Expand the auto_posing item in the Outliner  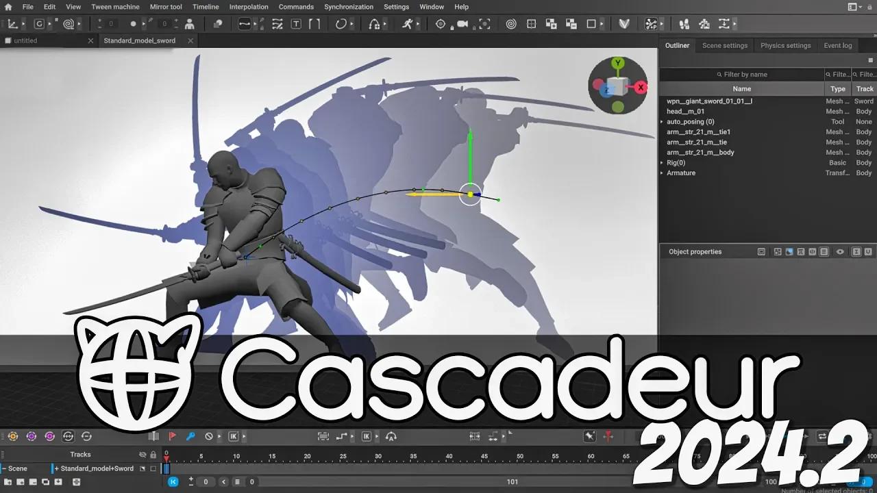(x=661, y=122)
